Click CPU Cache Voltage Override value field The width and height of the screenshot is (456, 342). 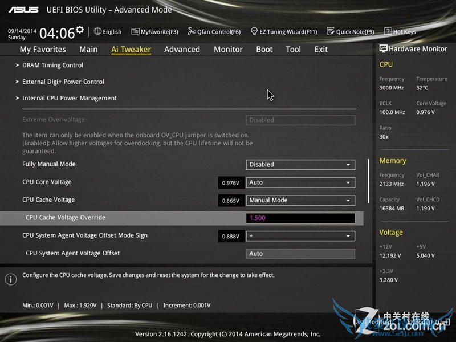click(300, 218)
